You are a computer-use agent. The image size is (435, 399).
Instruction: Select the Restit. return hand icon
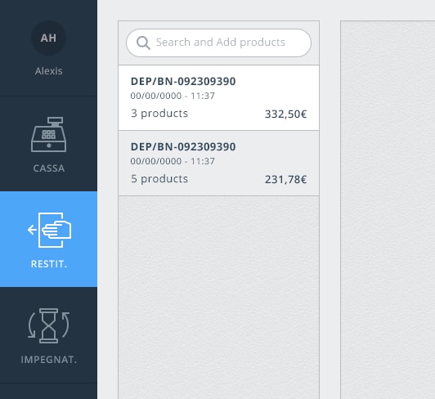point(49,230)
